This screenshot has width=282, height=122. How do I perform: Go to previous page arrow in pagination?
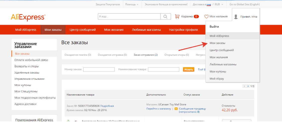coord(244,86)
